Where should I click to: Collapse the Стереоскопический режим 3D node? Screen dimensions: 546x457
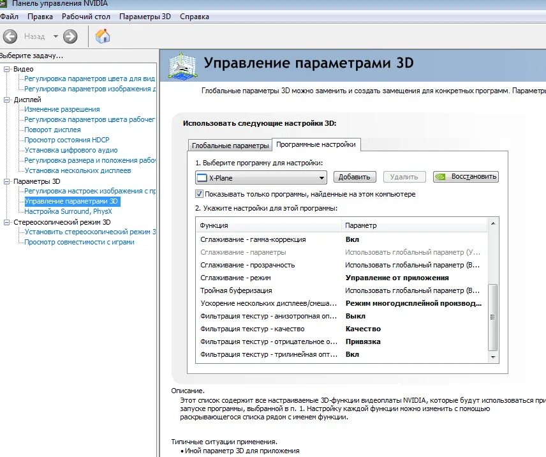6,222
